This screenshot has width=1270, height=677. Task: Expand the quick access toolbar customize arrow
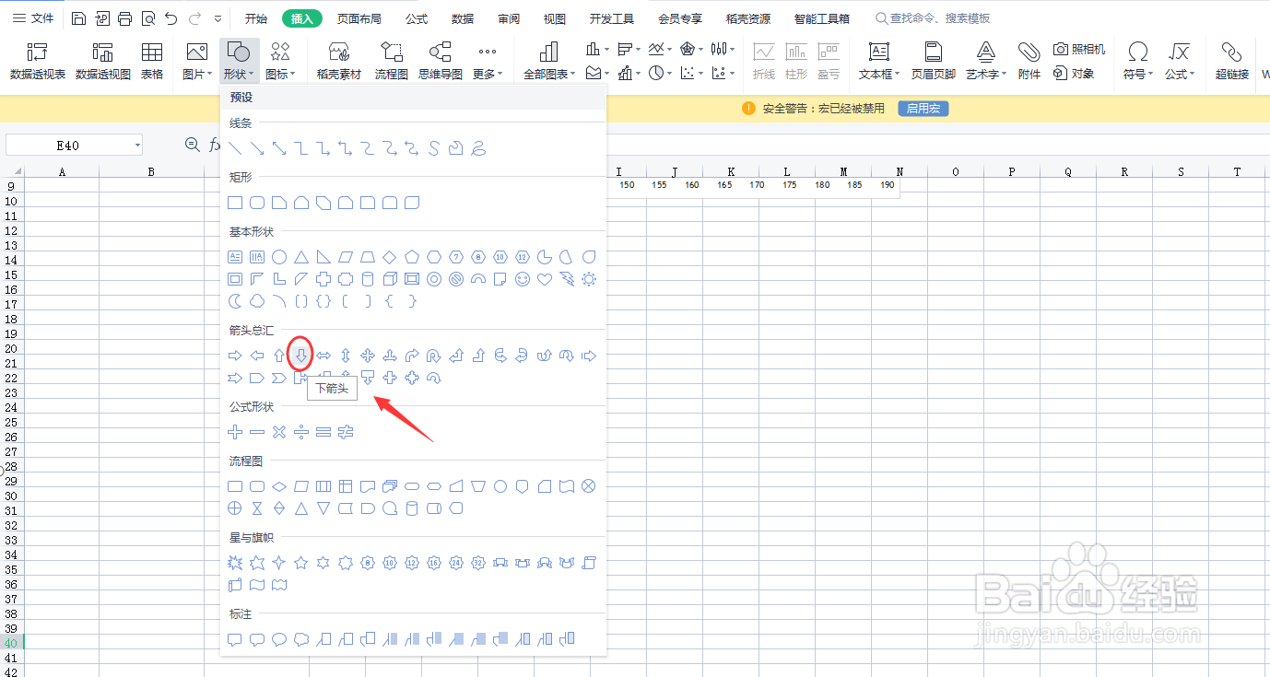pos(218,18)
